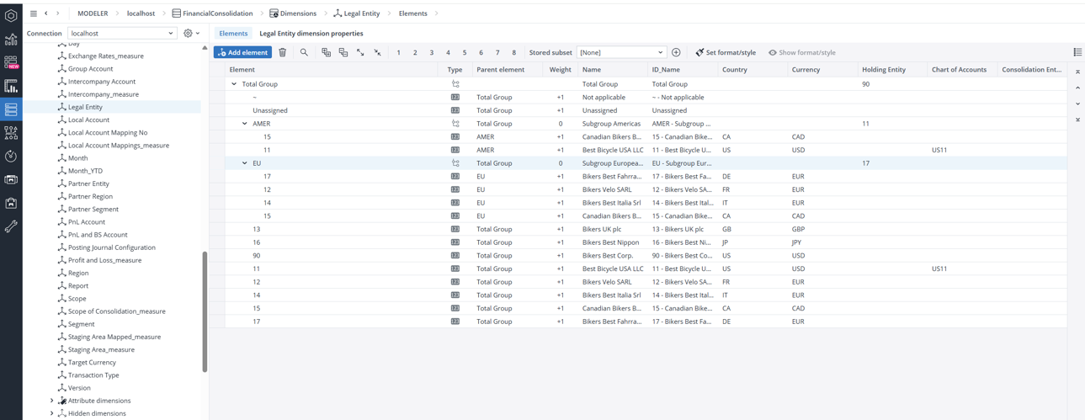Open the Stored subset dropdown
The height and width of the screenshot is (420, 1085).
point(621,52)
